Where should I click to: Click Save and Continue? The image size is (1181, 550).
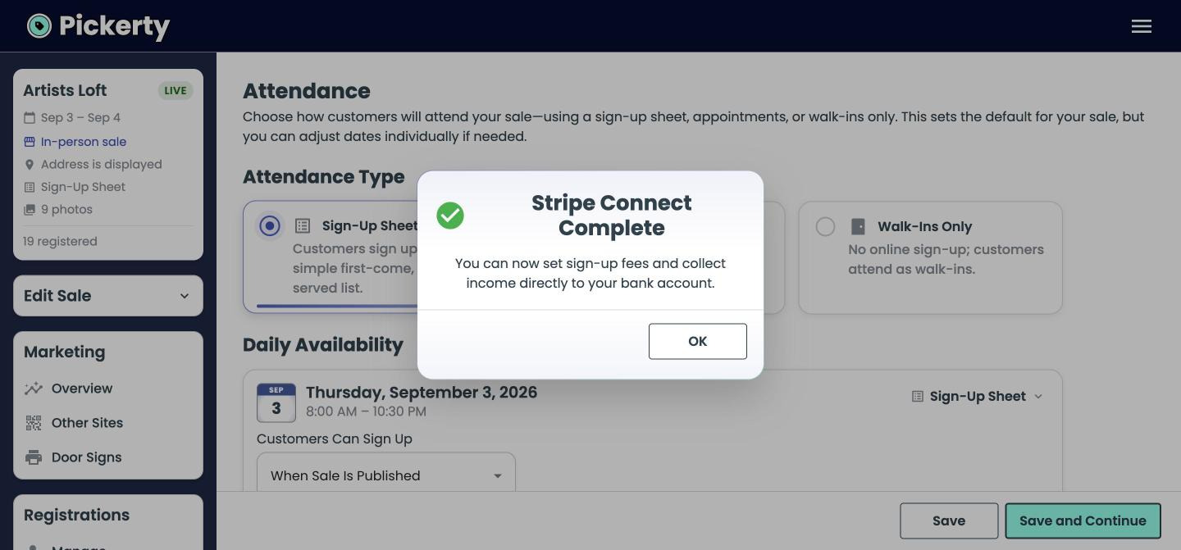click(1083, 520)
